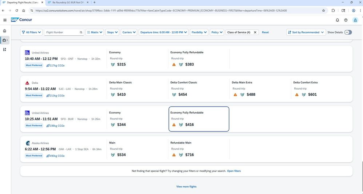
Task: Open the Departure time filter dropdown
Action: [163, 32]
